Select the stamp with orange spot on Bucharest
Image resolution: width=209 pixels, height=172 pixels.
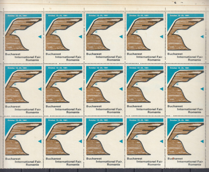pos(185,142)
